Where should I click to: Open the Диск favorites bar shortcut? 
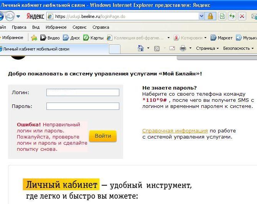[71, 38]
